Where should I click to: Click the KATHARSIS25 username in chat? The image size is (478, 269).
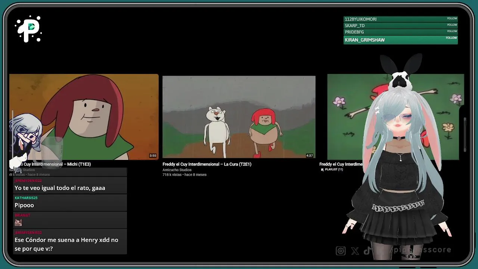26,198
